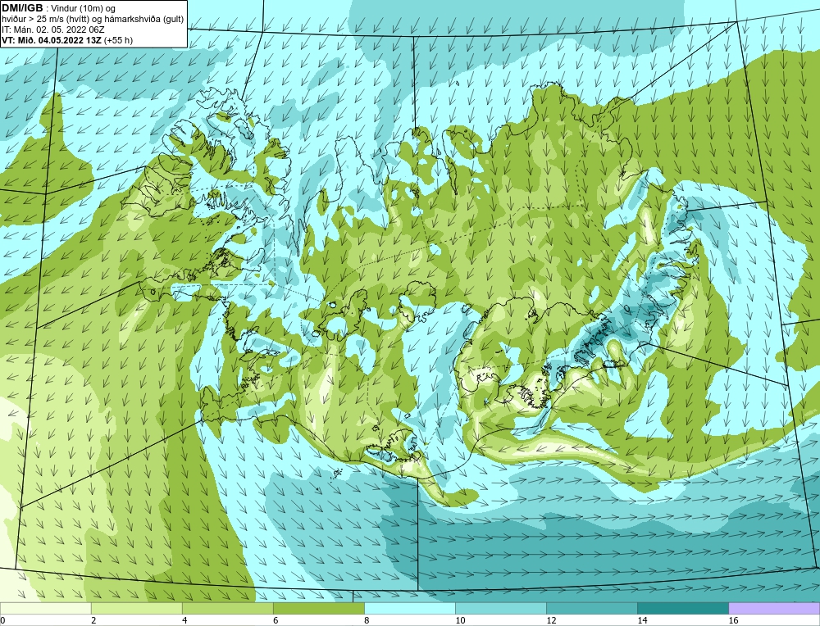Click the init time 'IT: Mán. 02. 05. 2022 06Z'
This screenshot has width=820, height=626.
click(52, 29)
